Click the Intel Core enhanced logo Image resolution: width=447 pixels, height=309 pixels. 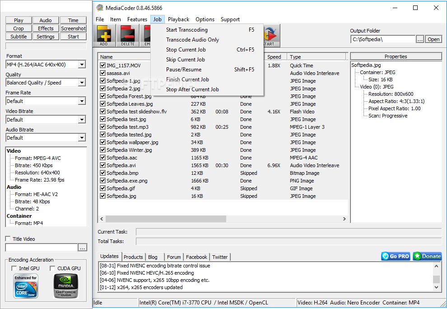click(26, 286)
